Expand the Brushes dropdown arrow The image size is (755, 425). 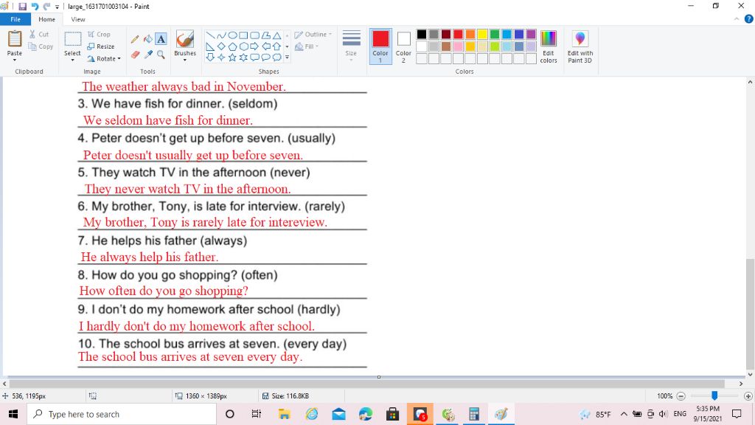point(185,60)
